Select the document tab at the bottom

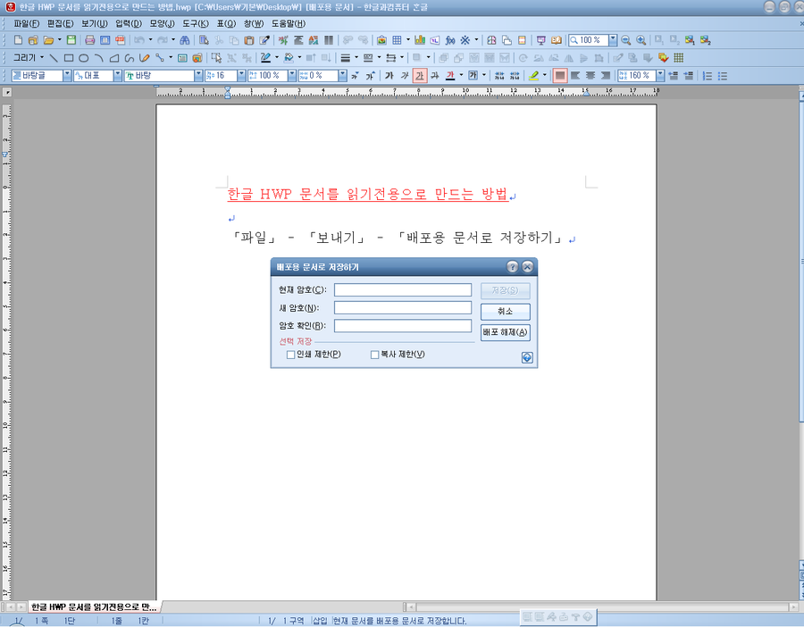click(x=94, y=607)
